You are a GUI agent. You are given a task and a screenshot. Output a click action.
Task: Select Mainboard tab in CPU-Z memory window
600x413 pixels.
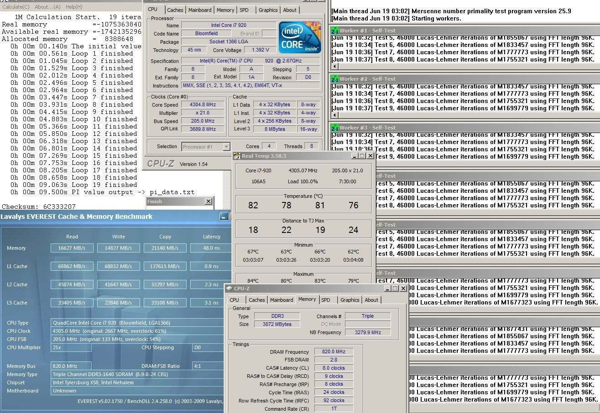tap(282, 300)
